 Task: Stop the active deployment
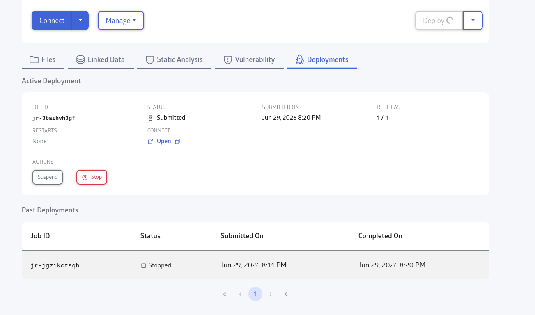point(92,177)
